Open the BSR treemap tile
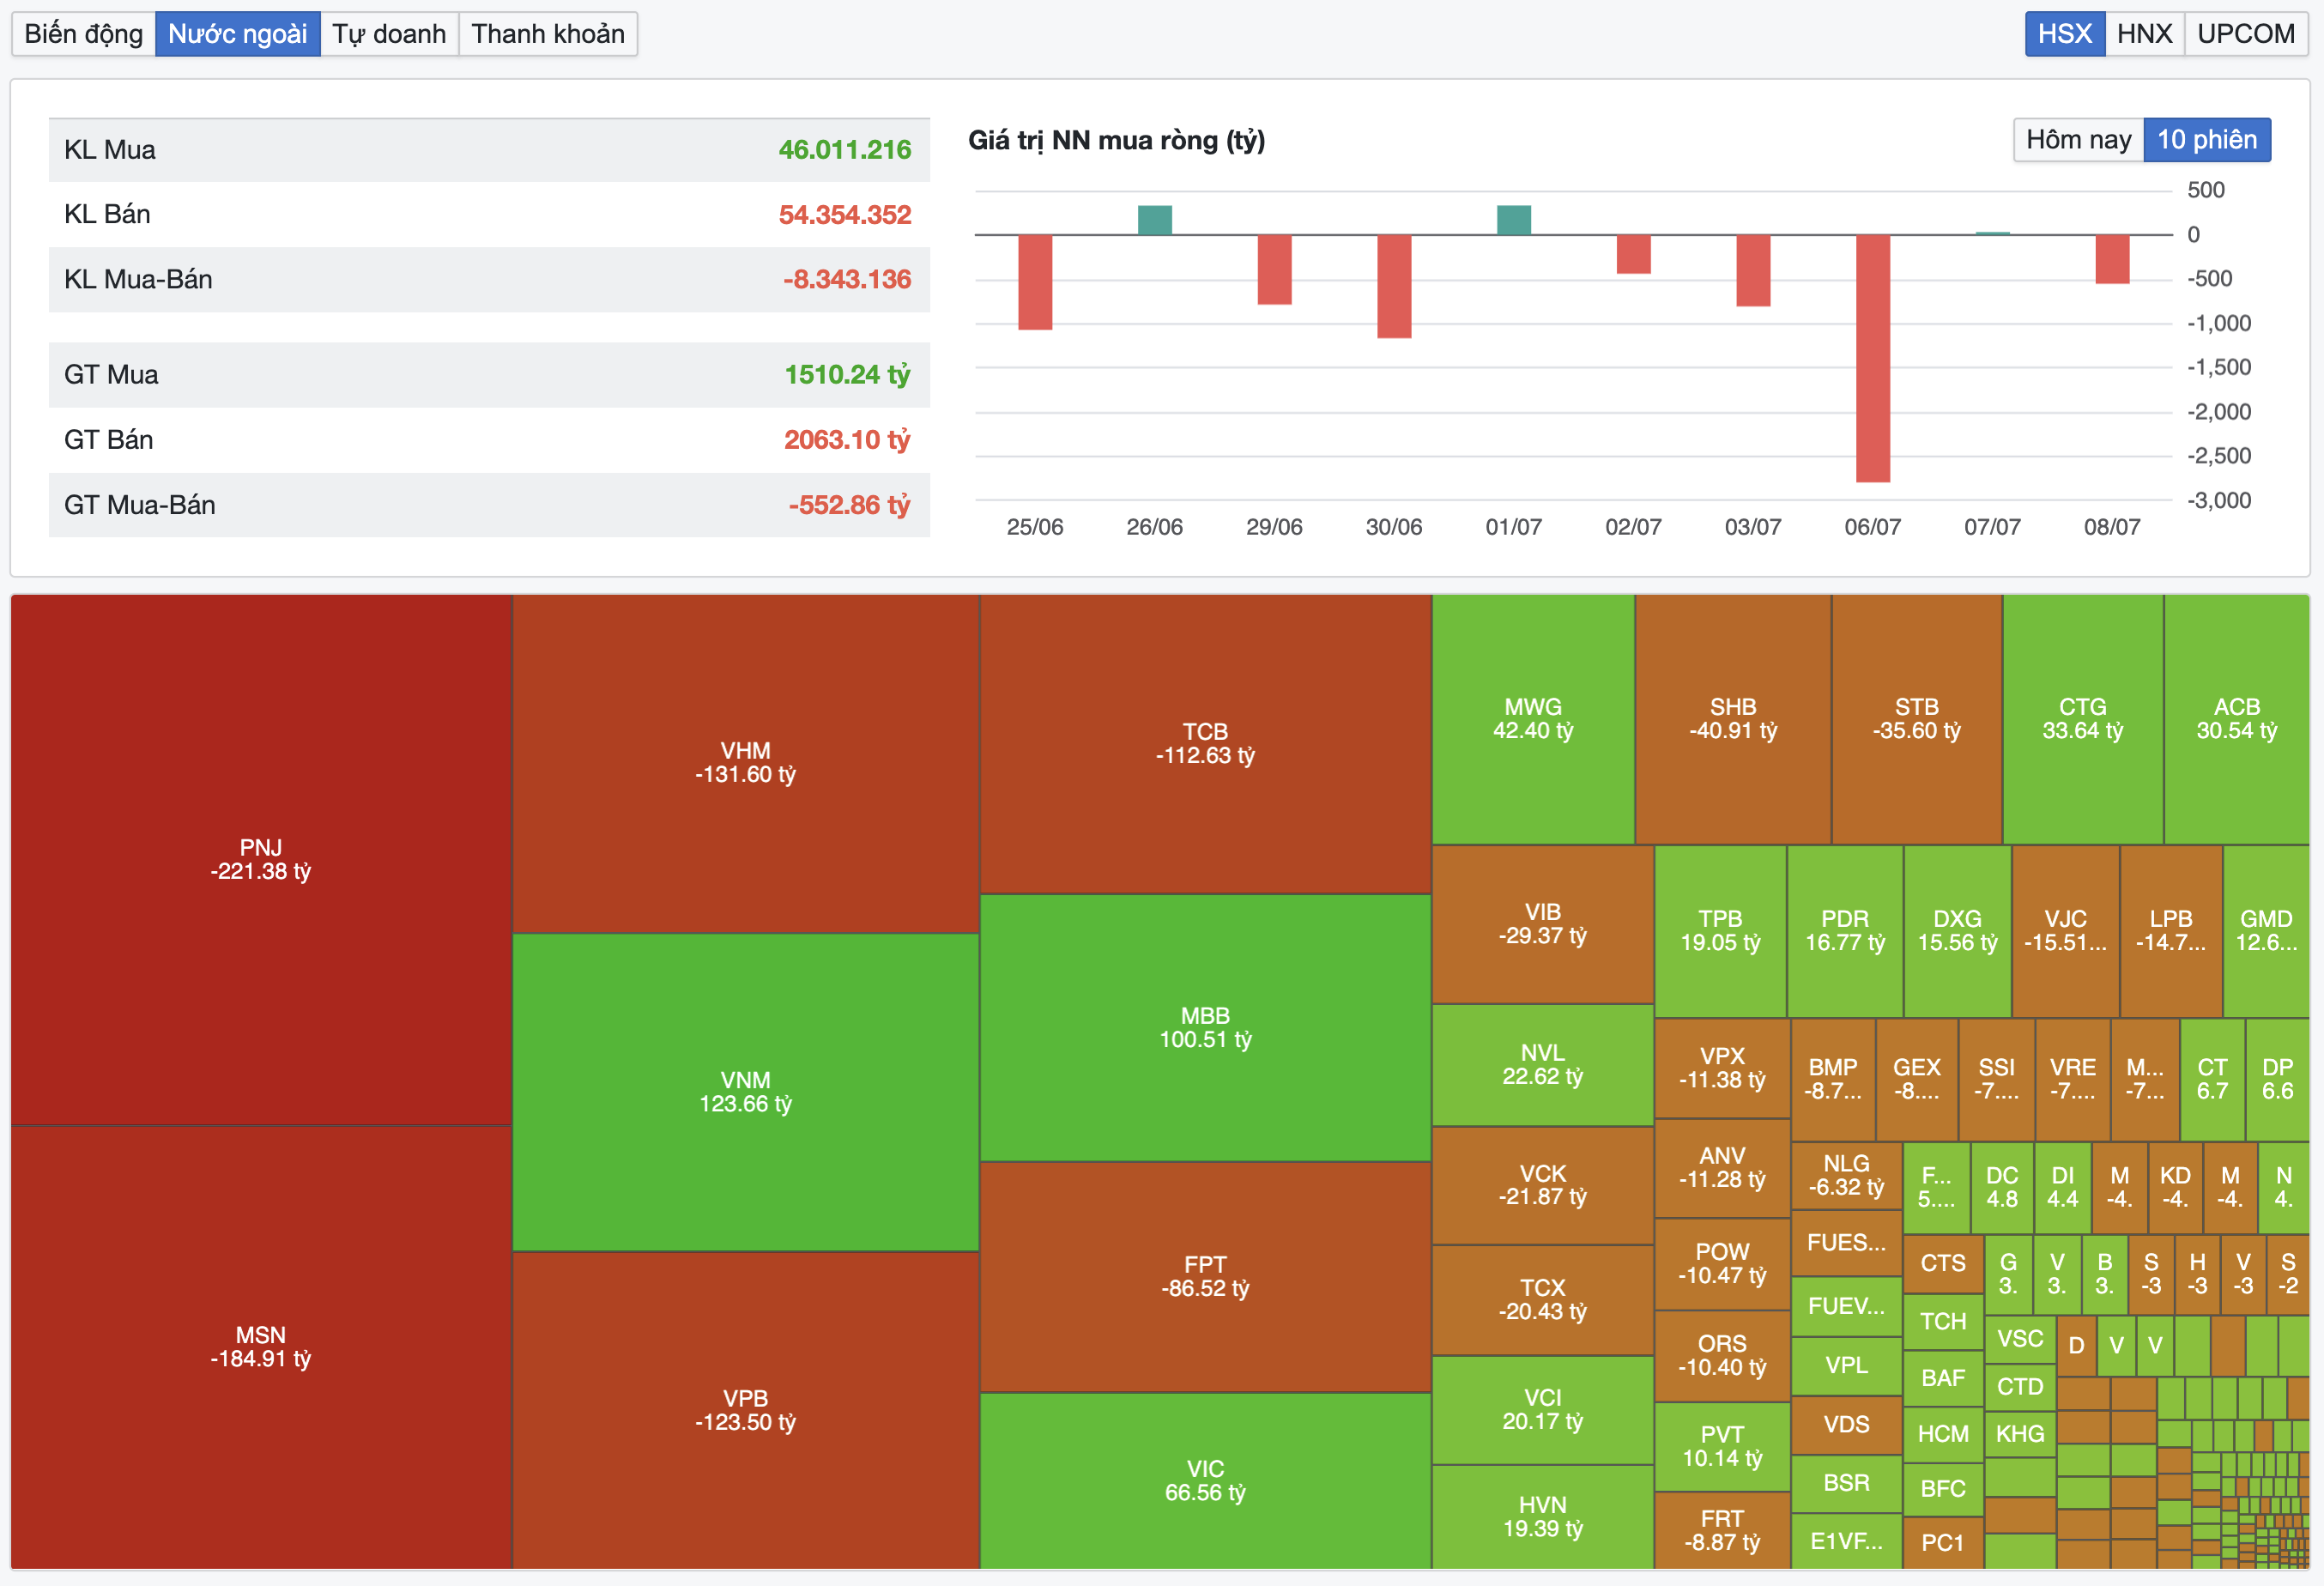Image resolution: width=2324 pixels, height=1586 pixels. (x=1846, y=1484)
